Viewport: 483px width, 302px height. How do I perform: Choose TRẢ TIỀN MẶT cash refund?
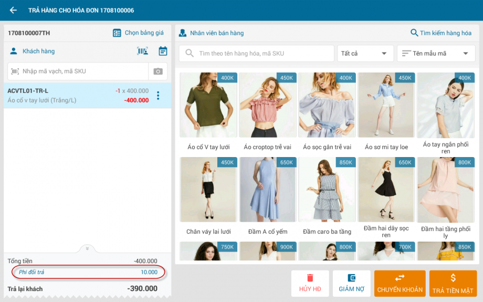(x=453, y=284)
